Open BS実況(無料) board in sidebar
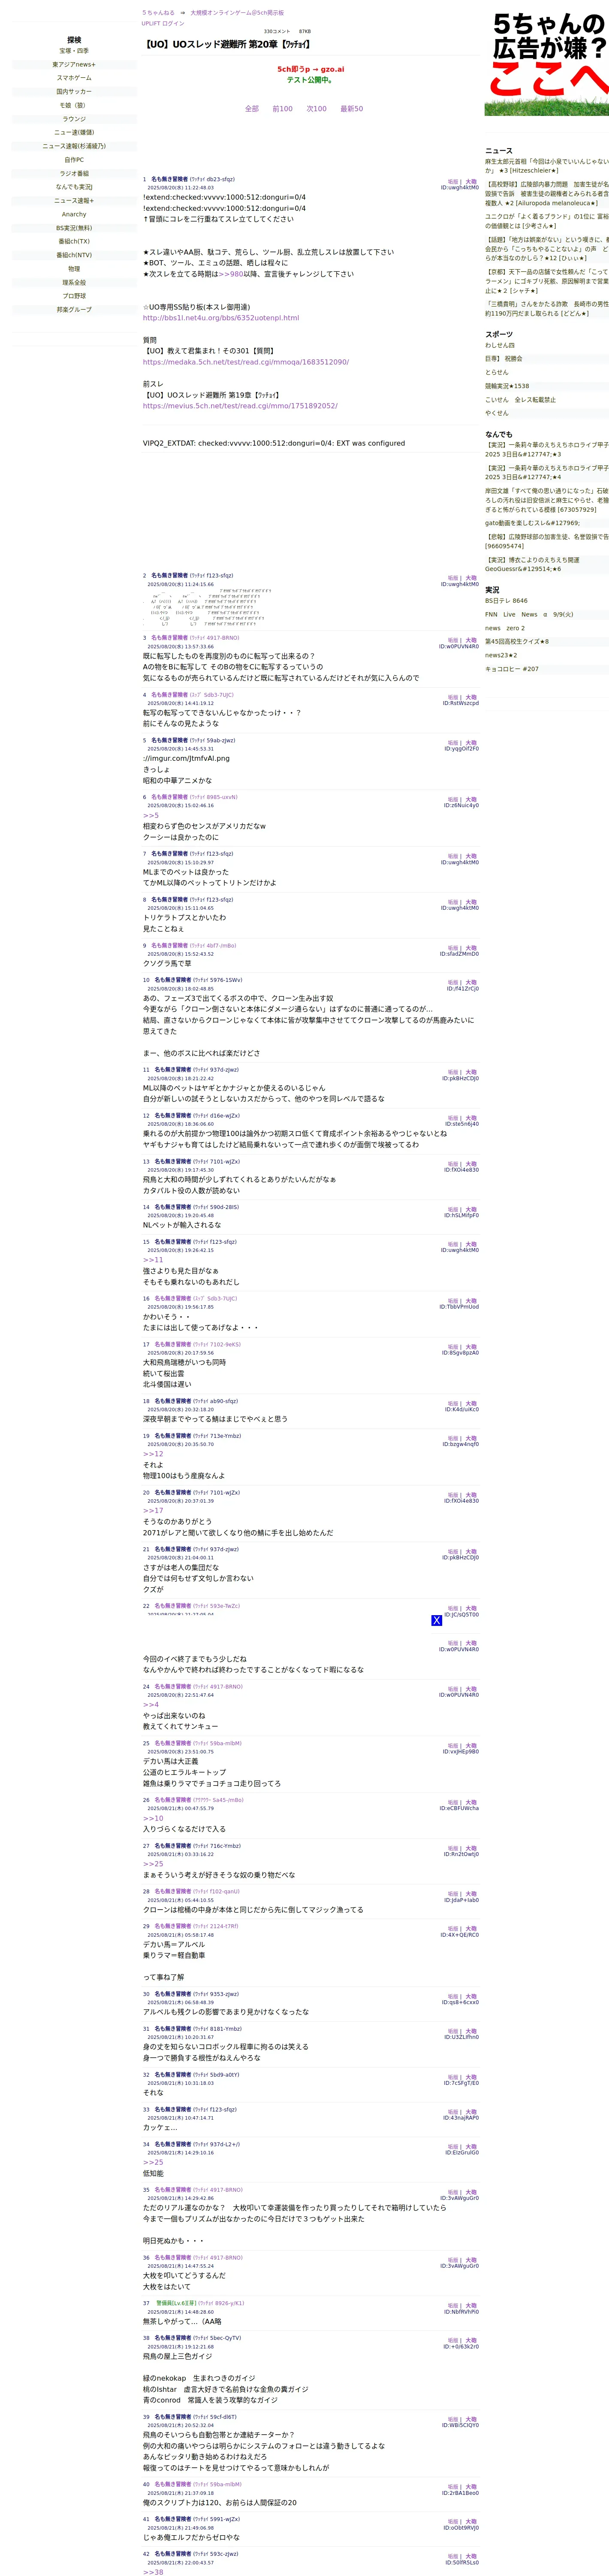This screenshot has width=609, height=2576. [x=74, y=228]
